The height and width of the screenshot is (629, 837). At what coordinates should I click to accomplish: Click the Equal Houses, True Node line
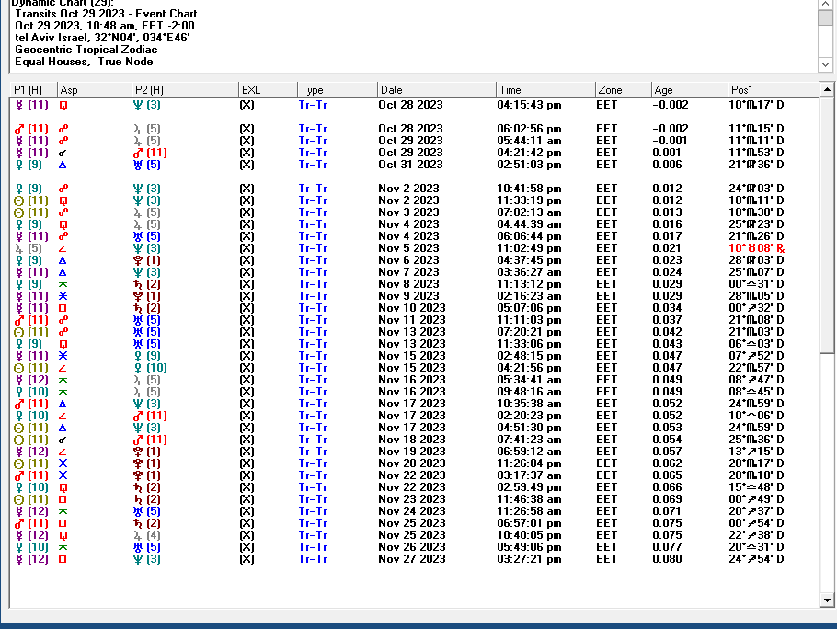click(x=85, y=62)
